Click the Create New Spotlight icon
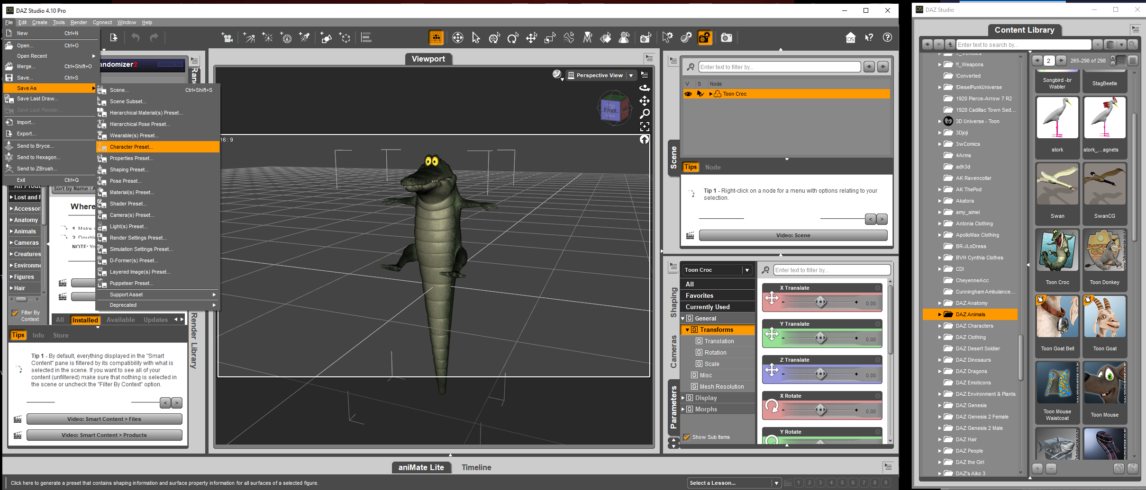The image size is (1146, 490). [x=304, y=38]
